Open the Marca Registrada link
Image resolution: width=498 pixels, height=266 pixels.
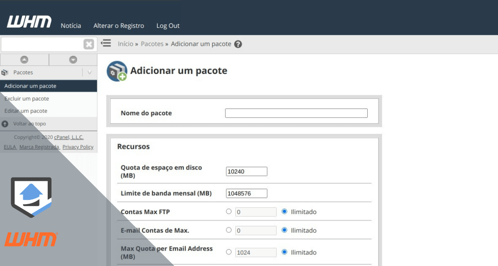[x=39, y=147]
